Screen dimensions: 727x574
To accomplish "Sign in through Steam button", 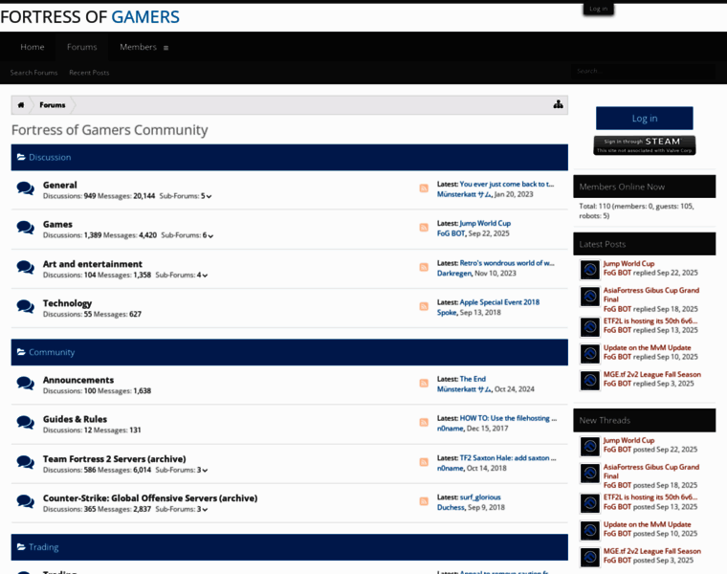I will 645,145.
